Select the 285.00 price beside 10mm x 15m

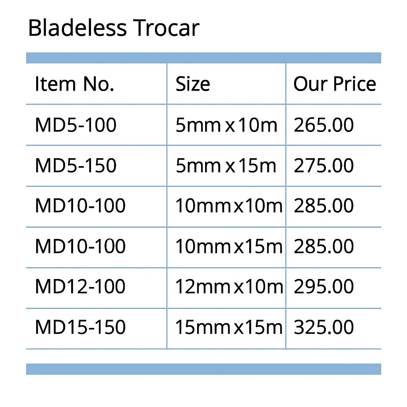[324, 247]
